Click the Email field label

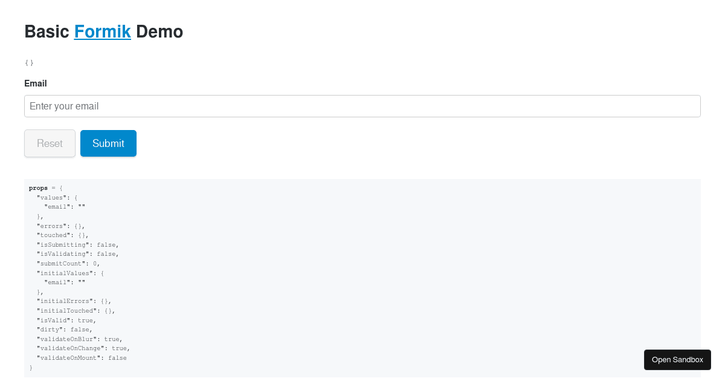pos(36,83)
